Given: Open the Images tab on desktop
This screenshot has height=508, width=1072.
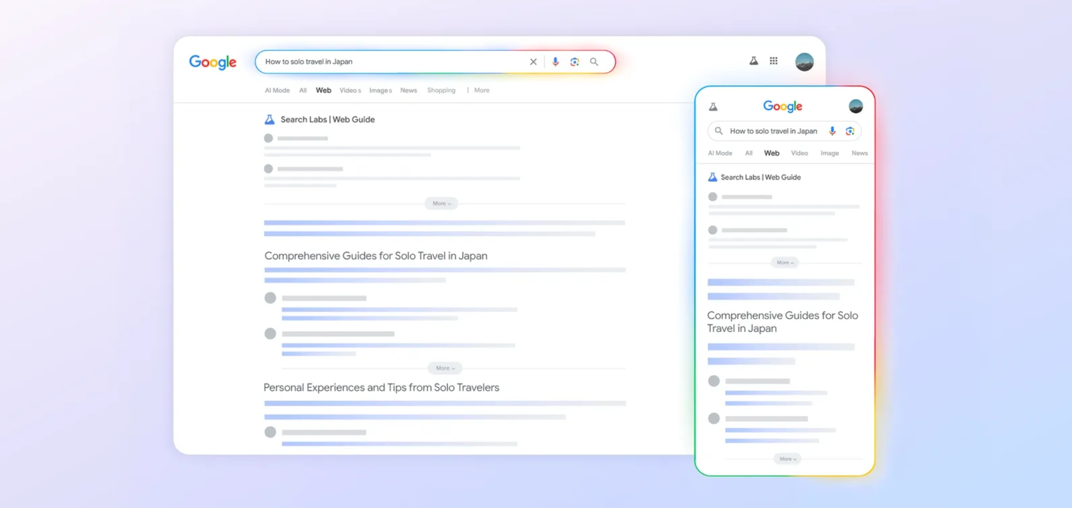Looking at the screenshot, I should coord(380,90).
